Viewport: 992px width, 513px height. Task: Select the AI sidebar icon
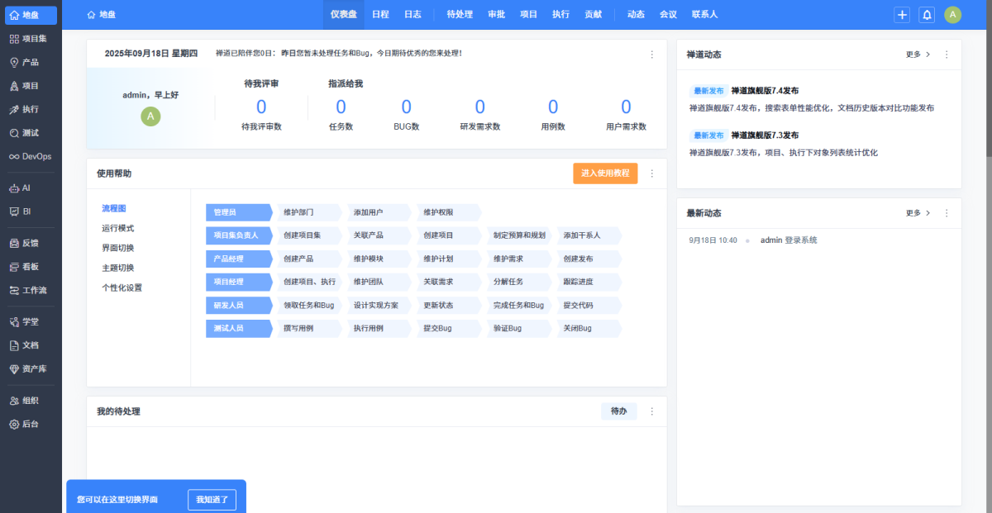pos(14,188)
